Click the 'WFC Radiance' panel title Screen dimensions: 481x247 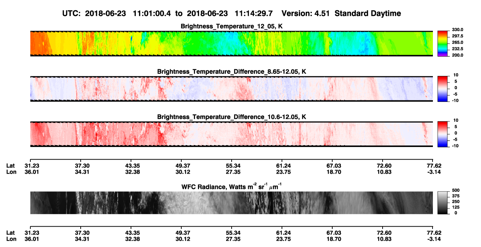232,187
